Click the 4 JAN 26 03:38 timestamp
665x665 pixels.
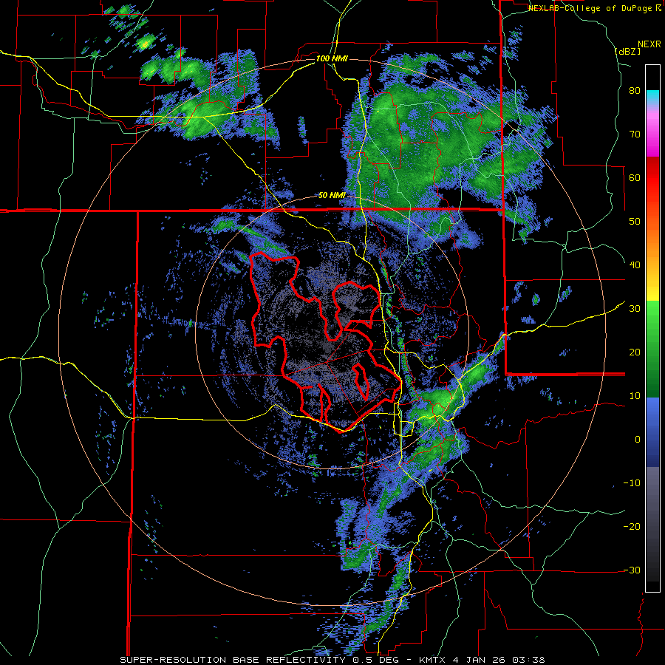coord(499,660)
